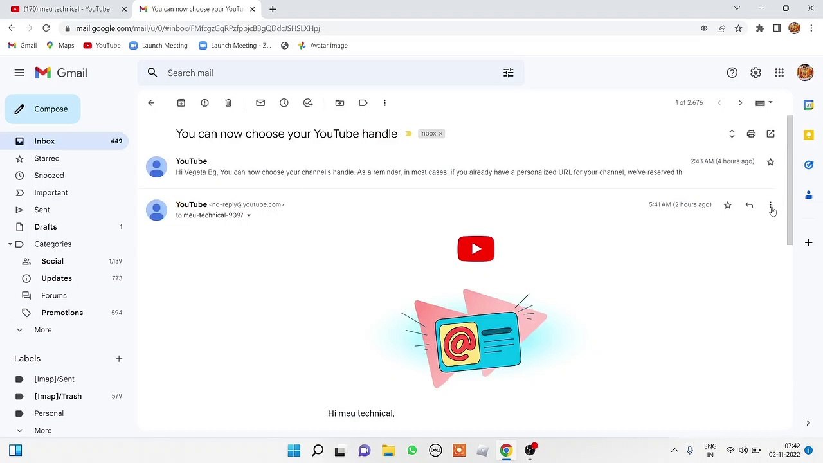Go back to inbox arrow
The width and height of the screenshot is (823, 463).
point(151,103)
